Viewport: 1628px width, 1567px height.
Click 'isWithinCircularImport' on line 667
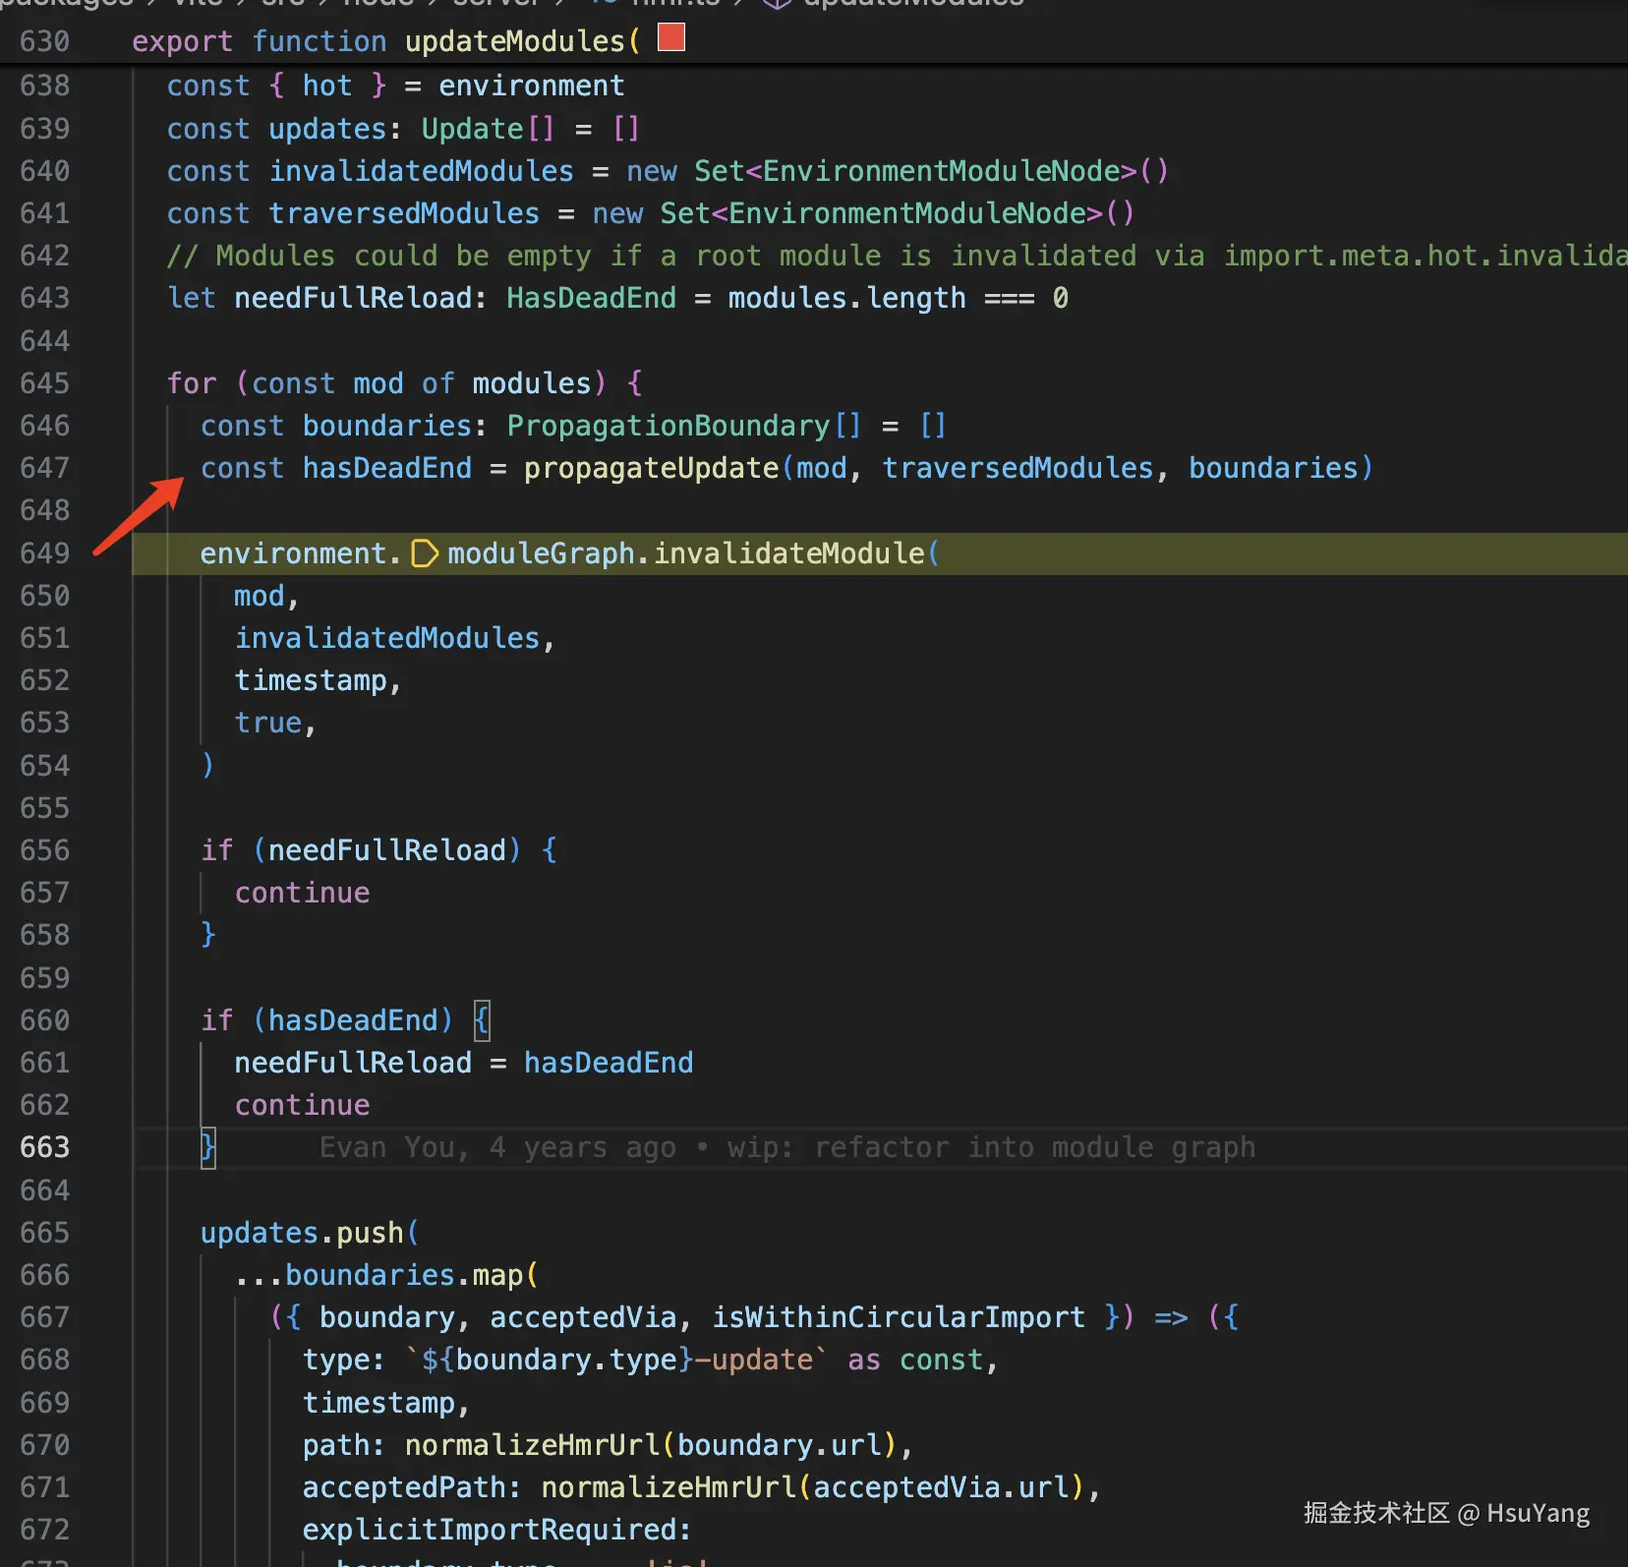point(900,1317)
